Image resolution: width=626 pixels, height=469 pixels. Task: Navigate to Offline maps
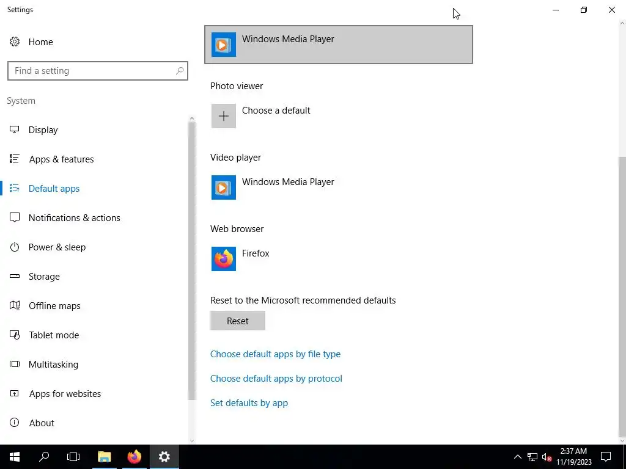54,306
